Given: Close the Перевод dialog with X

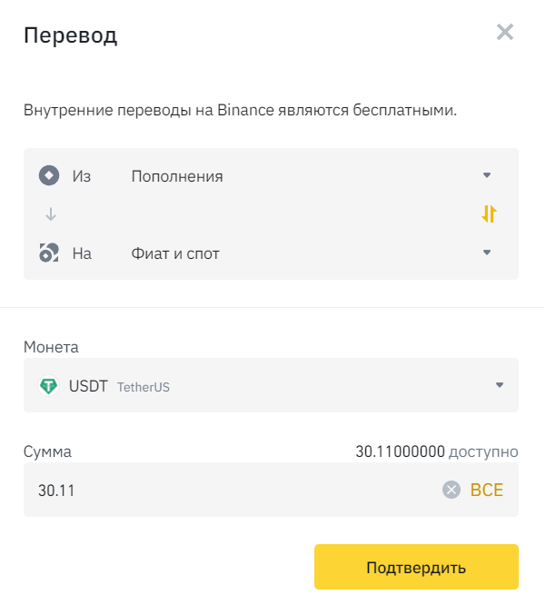Looking at the screenshot, I should 505,33.
